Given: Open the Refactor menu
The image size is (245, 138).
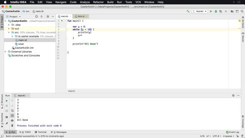Looking at the screenshot, I should coord(98,2).
